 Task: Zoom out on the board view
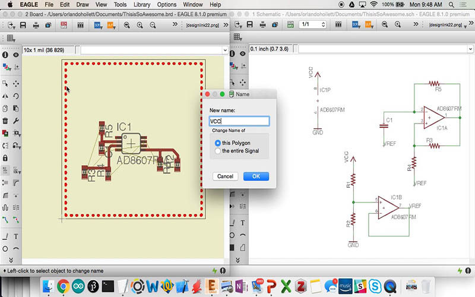[153, 25]
